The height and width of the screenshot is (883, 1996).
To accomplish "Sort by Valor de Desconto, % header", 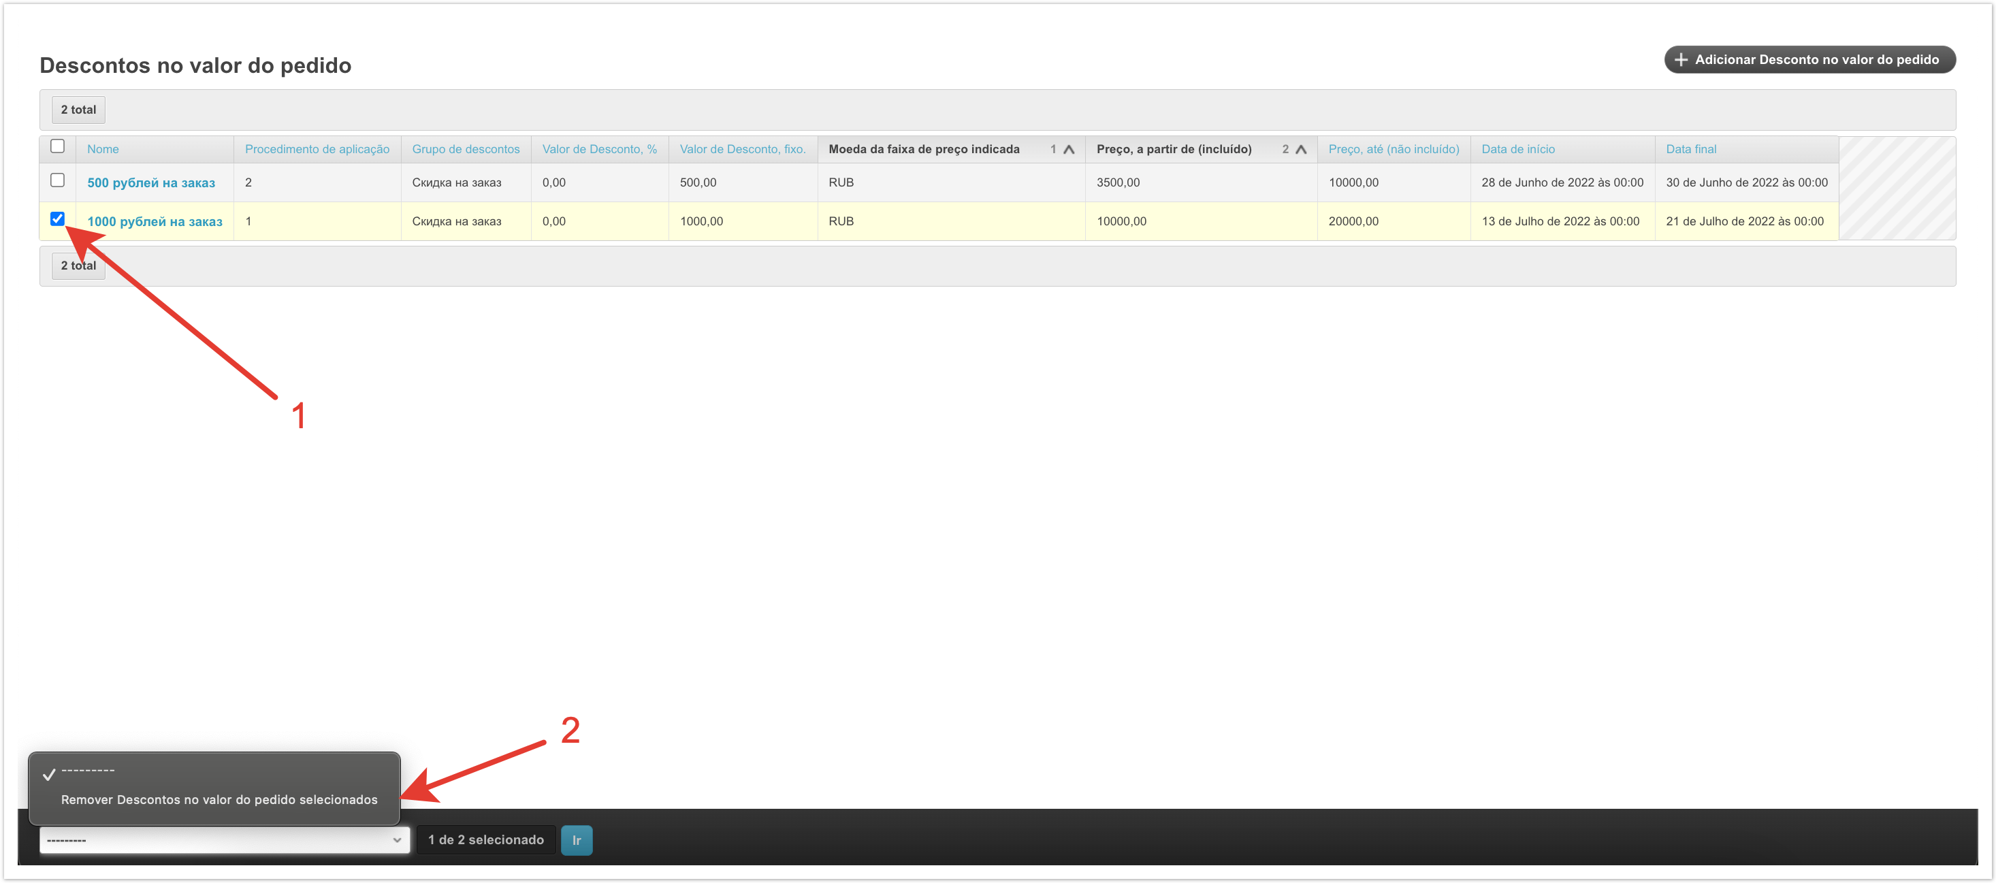I will (599, 150).
